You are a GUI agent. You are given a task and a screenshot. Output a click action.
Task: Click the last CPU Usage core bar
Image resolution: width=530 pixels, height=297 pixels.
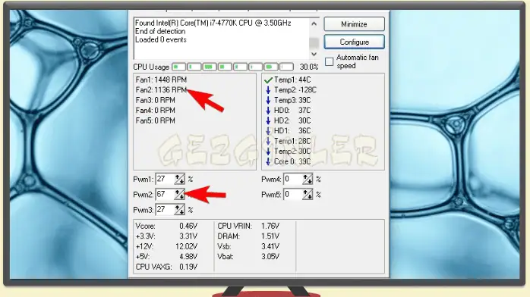point(286,67)
